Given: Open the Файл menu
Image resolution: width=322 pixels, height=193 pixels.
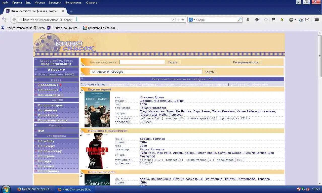Looking at the screenshot, I should pos(5,3).
